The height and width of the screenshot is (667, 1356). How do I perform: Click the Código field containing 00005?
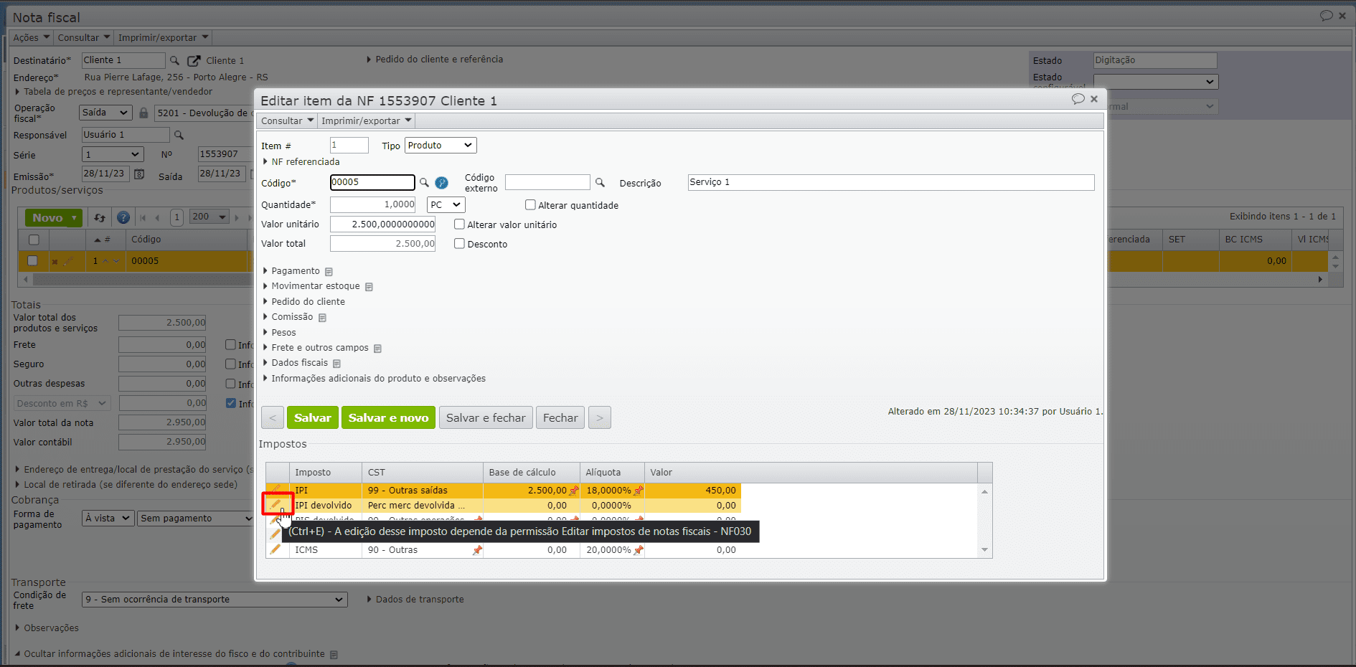[372, 182]
